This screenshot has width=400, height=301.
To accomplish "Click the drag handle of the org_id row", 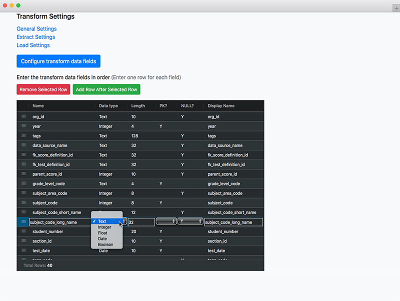I will [23, 116].
